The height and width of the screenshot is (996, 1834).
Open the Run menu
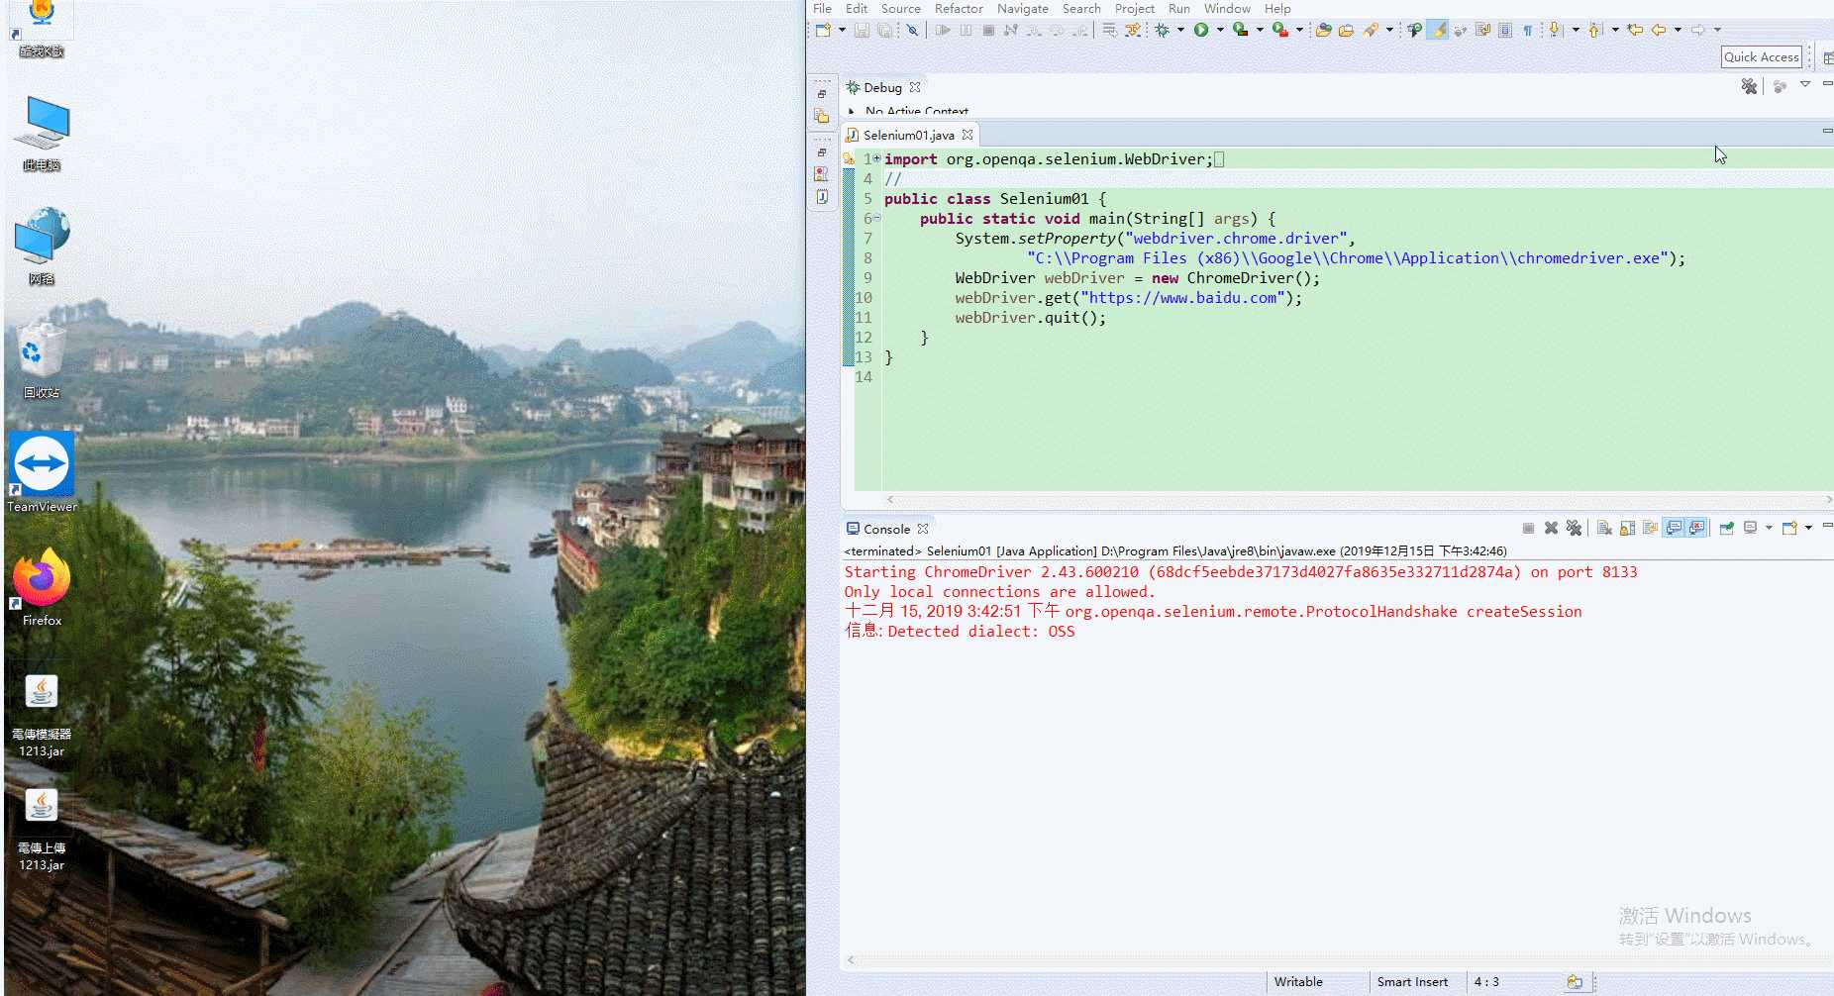point(1178,8)
